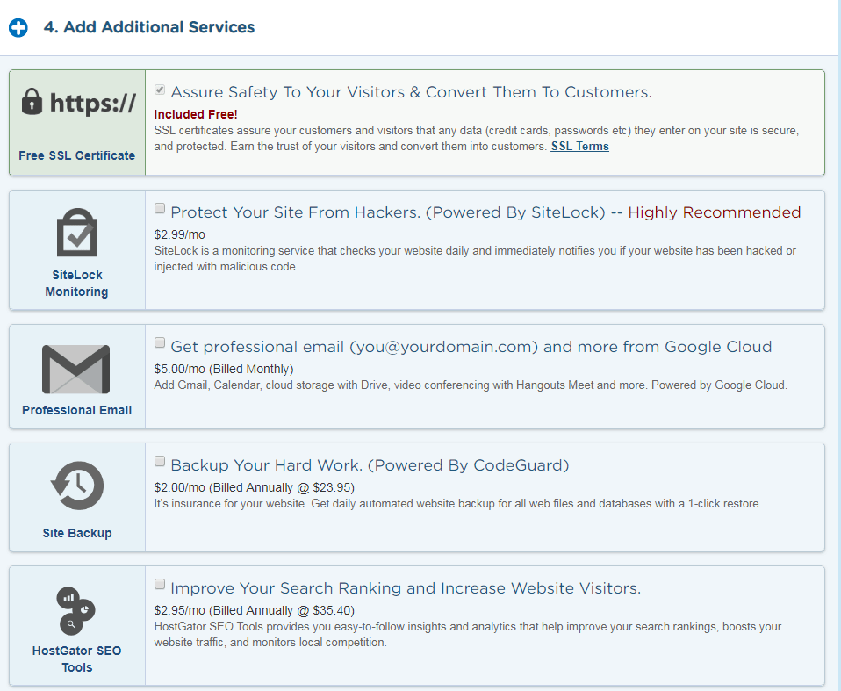This screenshot has height=691, width=841.
Task: Click the Improve Your Search Ranking heading
Action: 406,588
